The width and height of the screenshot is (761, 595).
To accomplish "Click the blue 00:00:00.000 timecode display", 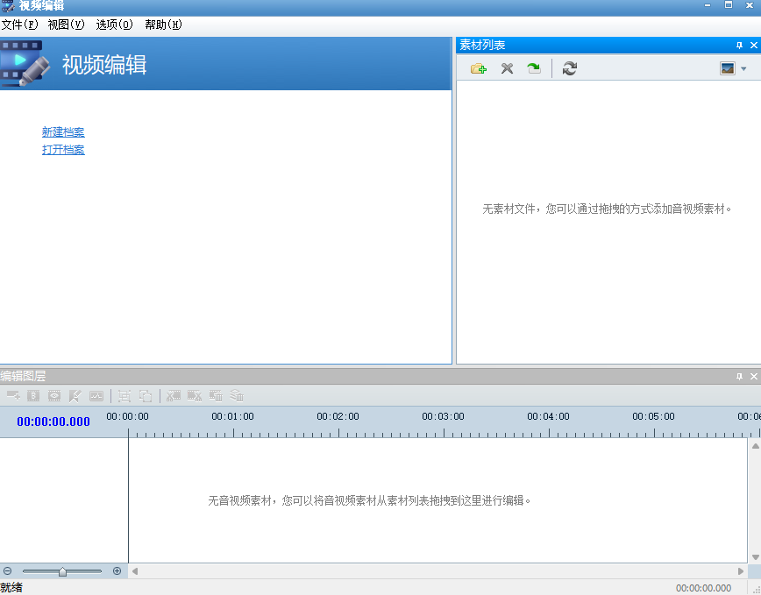I will (53, 421).
